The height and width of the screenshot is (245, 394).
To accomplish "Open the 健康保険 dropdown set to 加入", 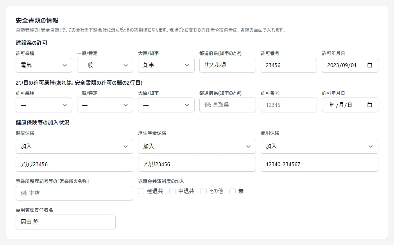I will 74,146.
